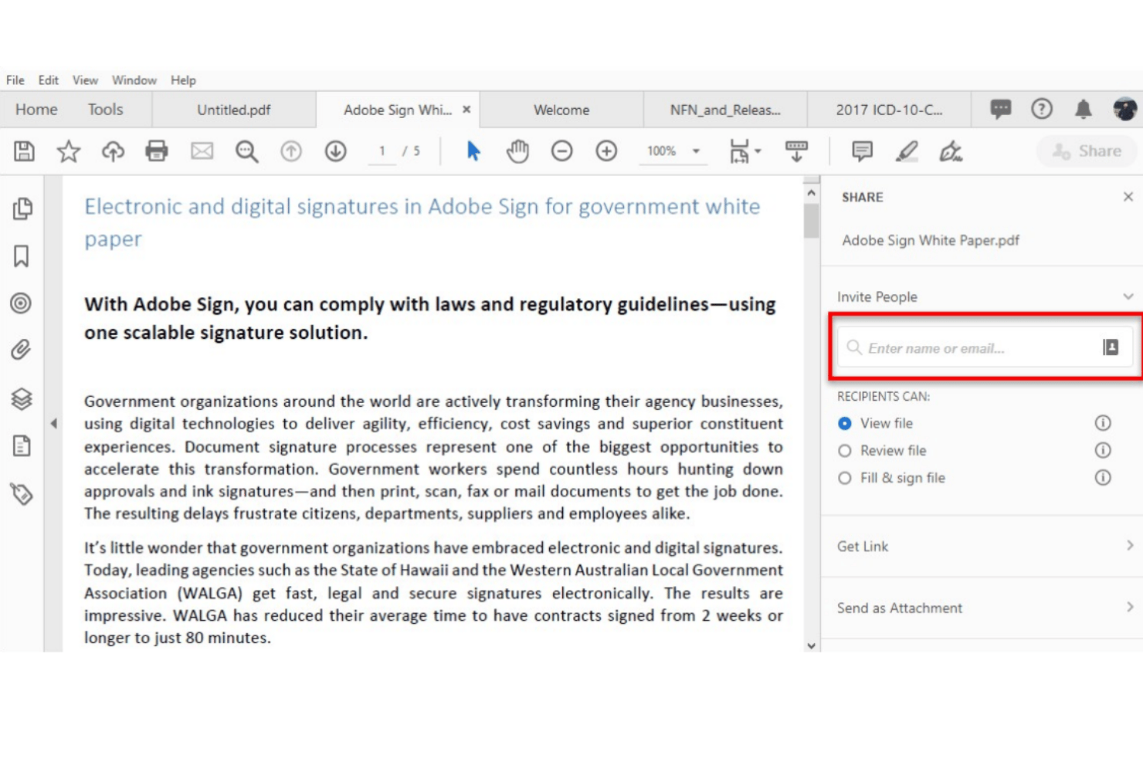The width and height of the screenshot is (1143, 762).
Task: Open the Attachments paperclip panel
Action: click(x=21, y=350)
